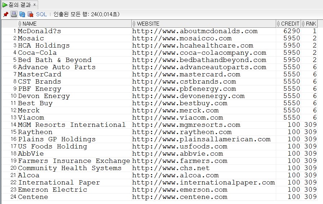This screenshot has width=323, height=204.
Task: Click the coca-colacompany.com website cell
Action: point(204,53)
